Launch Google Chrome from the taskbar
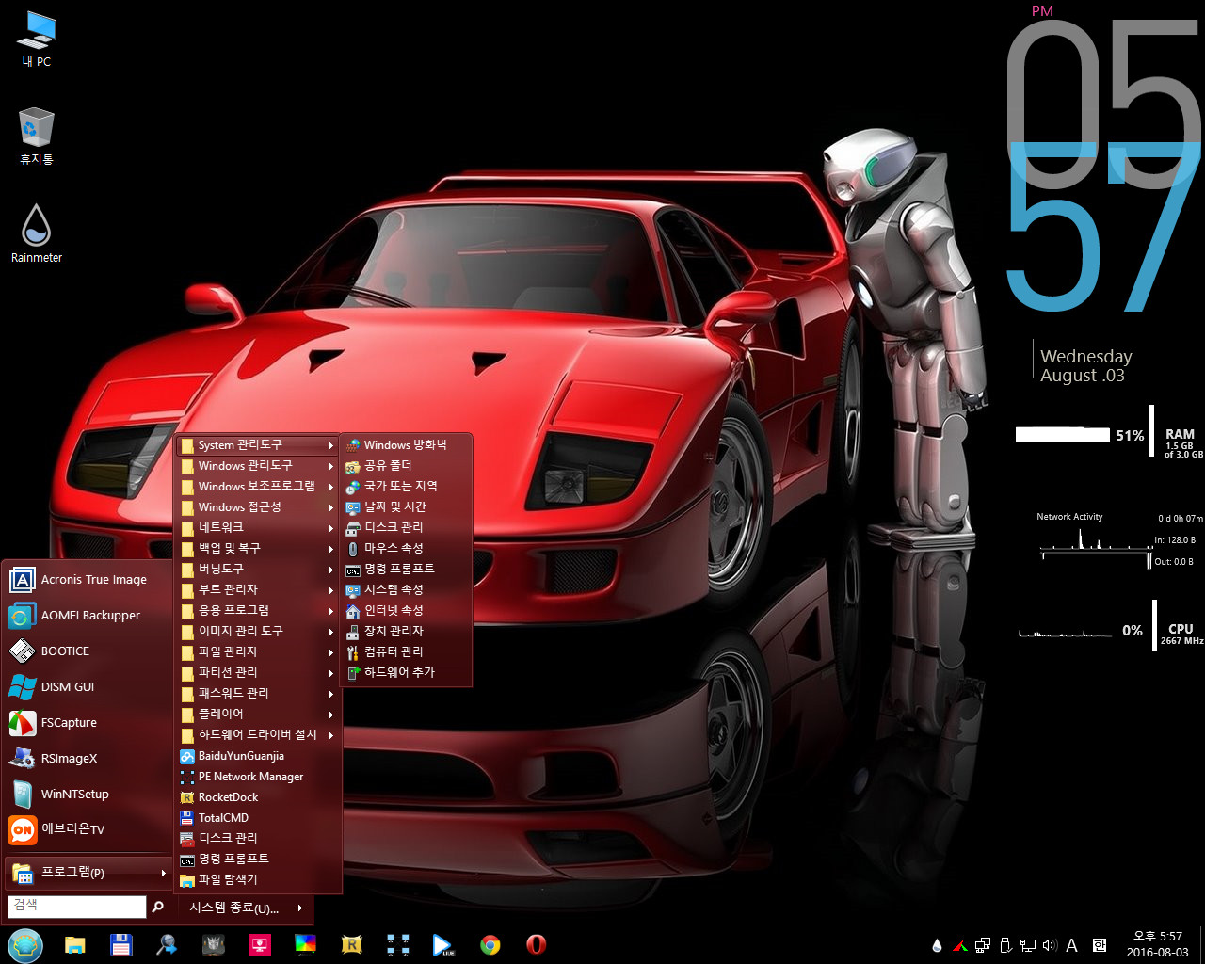1205x964 pixels. (x=490, y=945)
